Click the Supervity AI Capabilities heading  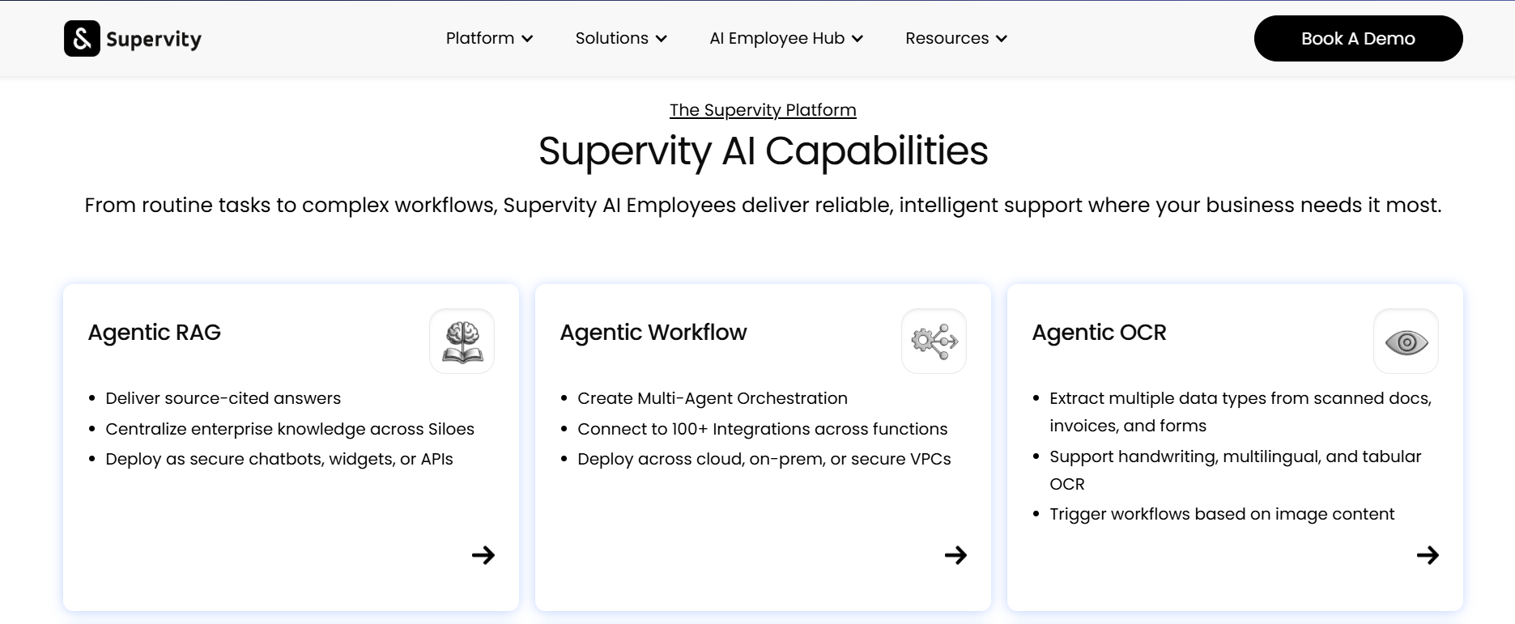(x=763, y=151)
